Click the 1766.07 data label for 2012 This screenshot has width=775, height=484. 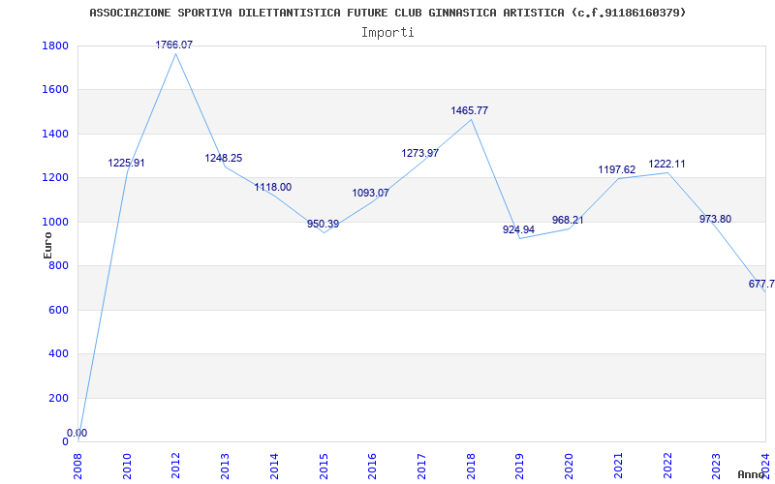[174, 45]
